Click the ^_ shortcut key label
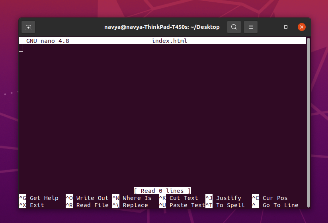The image size is (328, 223). [256, 205]
